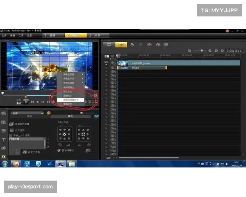Open the Title (T) library panel
The image size is (246, 197).
(x=4, y=140)
